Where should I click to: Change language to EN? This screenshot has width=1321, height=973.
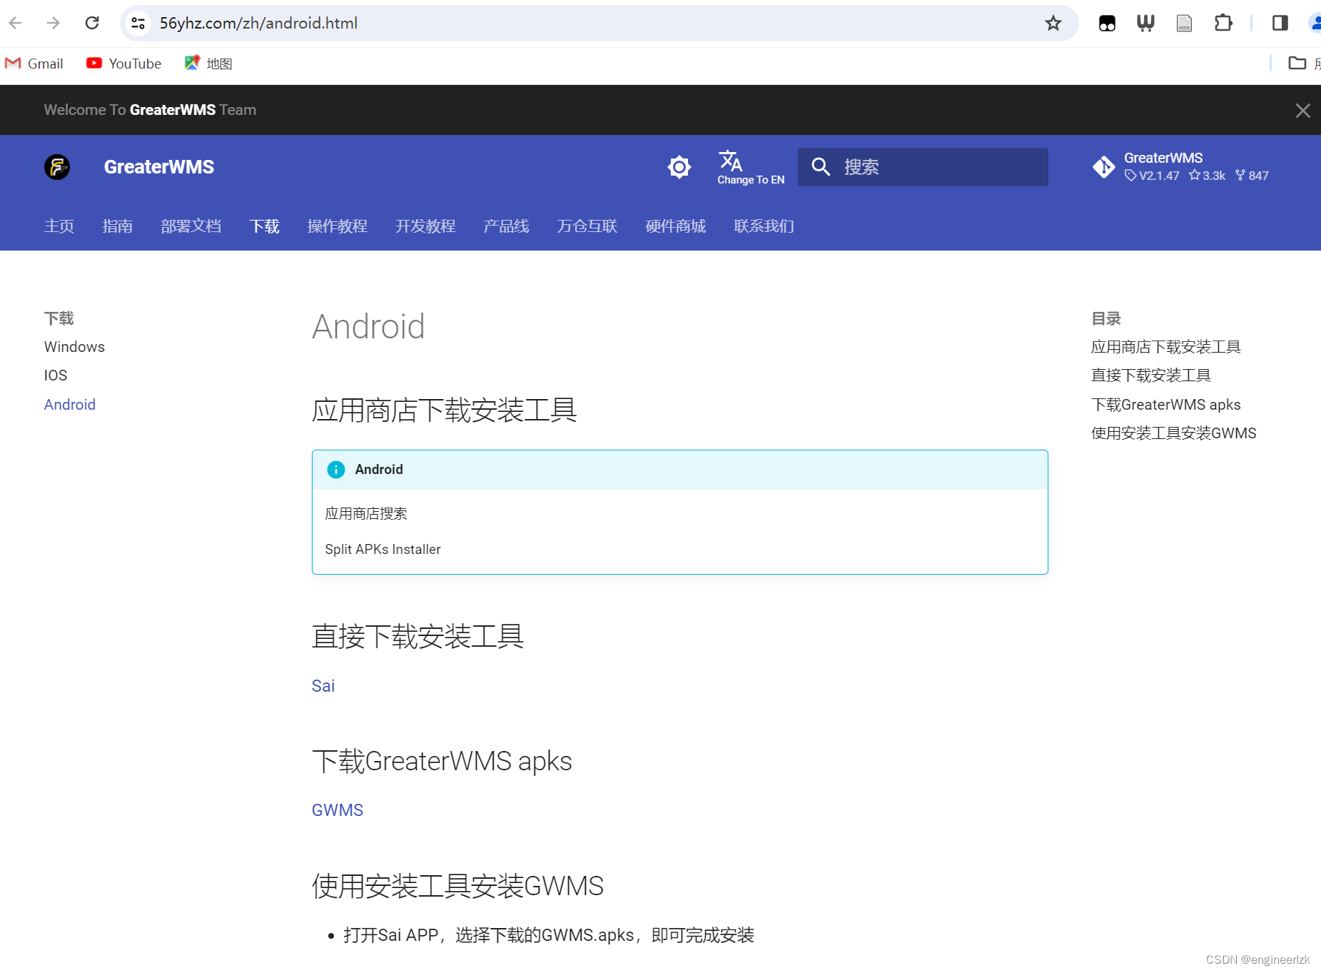point(751,168)
